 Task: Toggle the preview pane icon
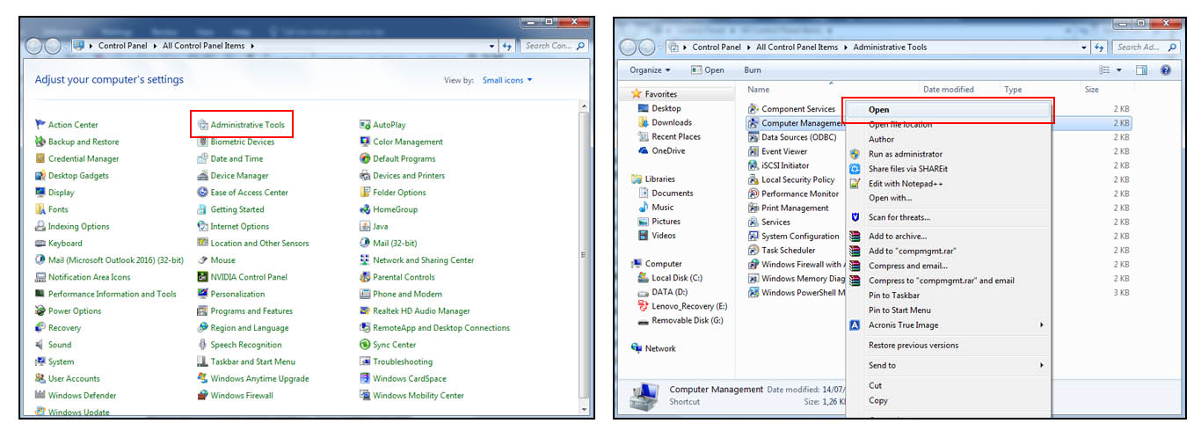[x=1142, y=70]
